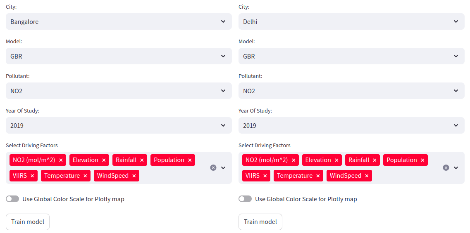
Task: Clear all left driving factors
Action: pos(213,168)
